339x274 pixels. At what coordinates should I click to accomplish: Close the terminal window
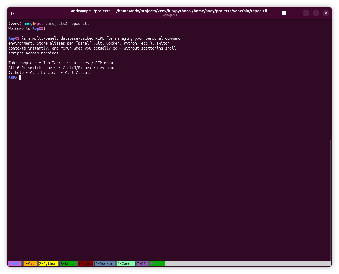click(x=326, y=13)
